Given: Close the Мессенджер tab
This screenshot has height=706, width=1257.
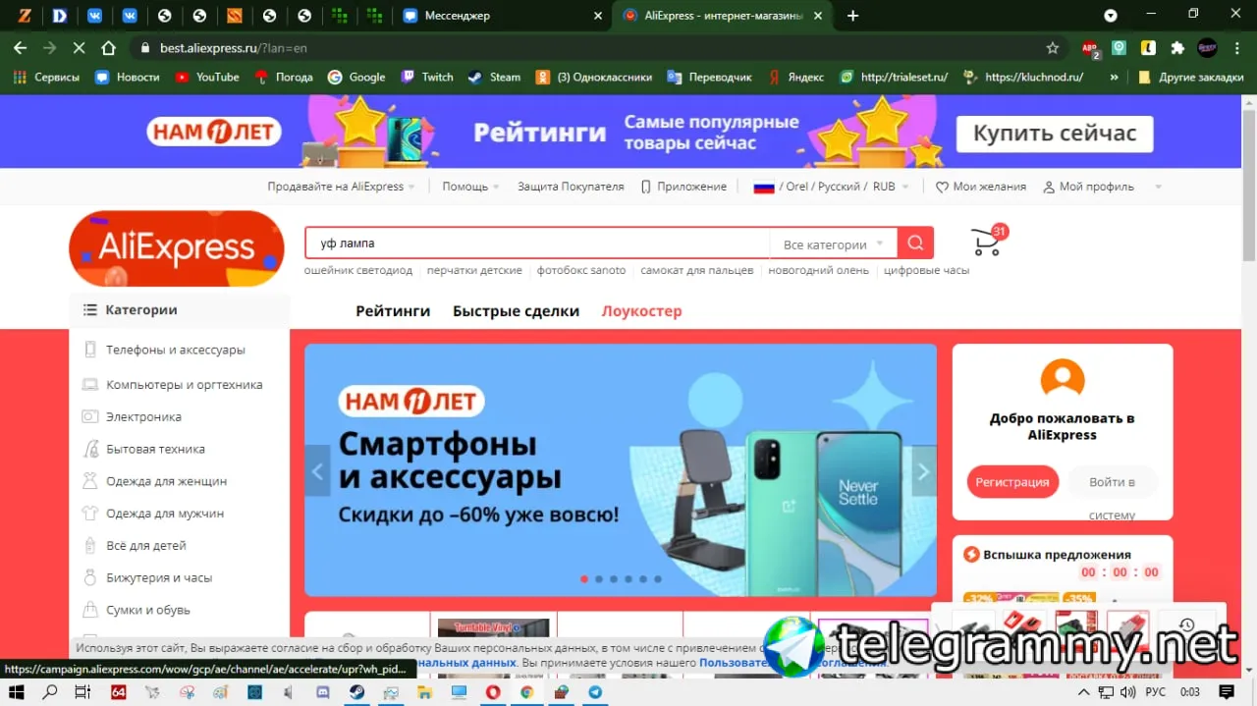Looking at the screenshot, I should (598, 16).
